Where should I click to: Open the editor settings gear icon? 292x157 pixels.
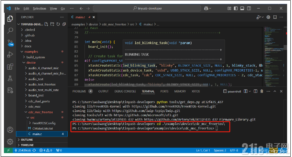coord(268,17)
